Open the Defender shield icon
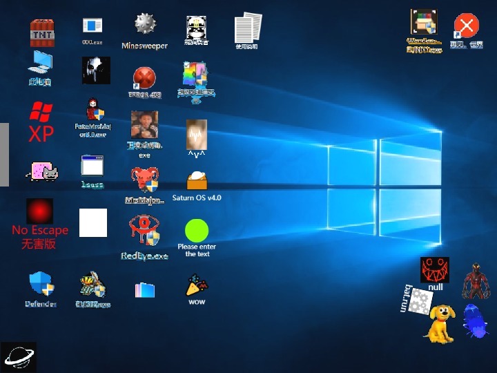Viewport: 497px width, 373px height. click(41, 283)
